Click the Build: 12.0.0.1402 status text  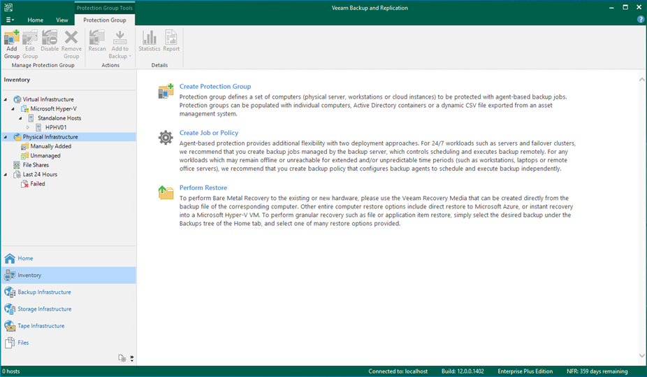point(463,371)
